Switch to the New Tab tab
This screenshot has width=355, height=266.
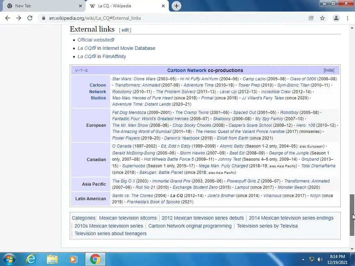coord(43,6)
